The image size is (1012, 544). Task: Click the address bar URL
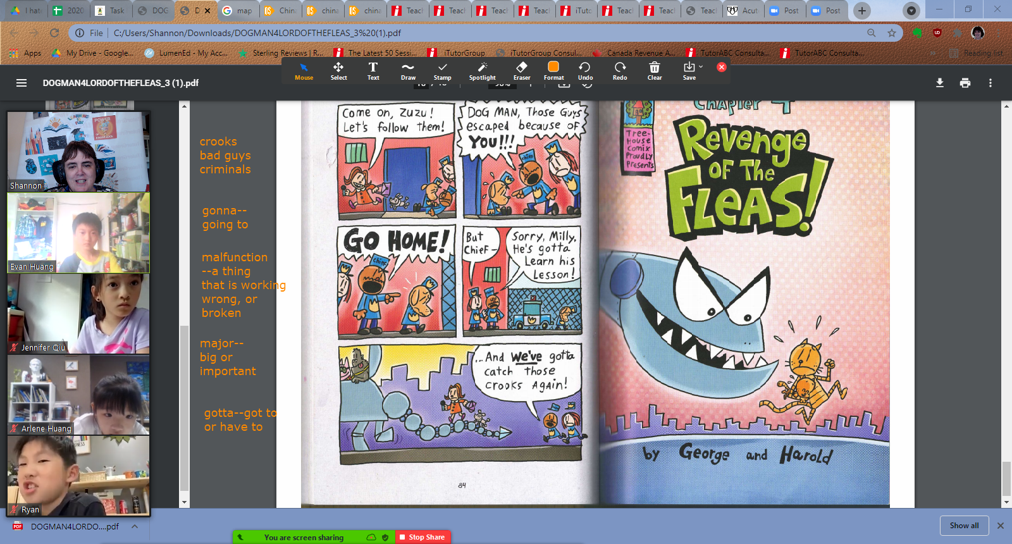point(257,33)
